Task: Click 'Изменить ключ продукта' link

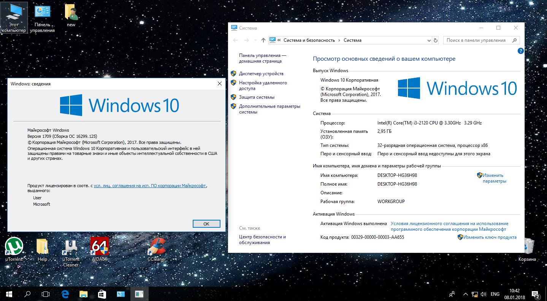Action: [x=490, y=237]
